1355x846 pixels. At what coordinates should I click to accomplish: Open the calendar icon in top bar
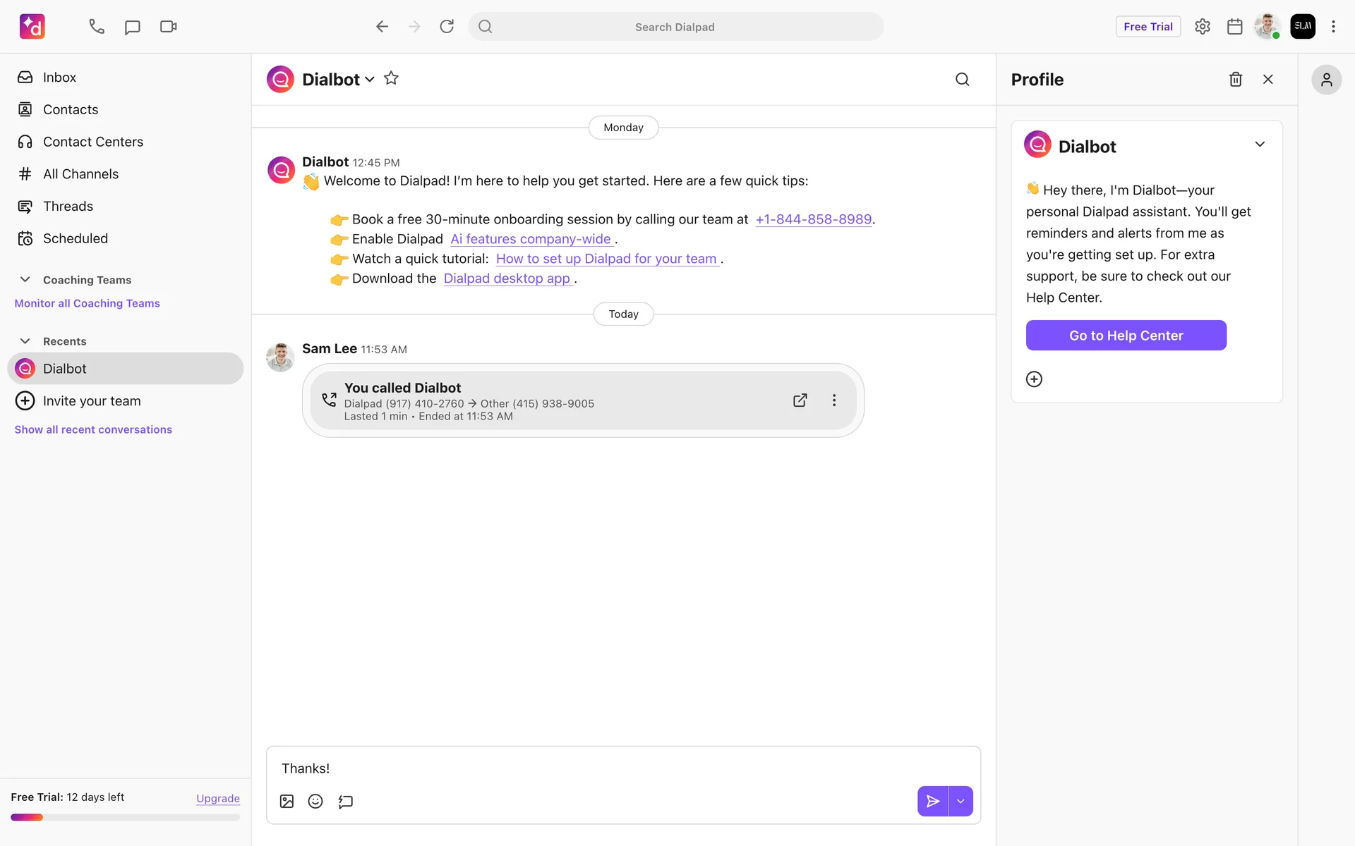[x=1234, y=27]
